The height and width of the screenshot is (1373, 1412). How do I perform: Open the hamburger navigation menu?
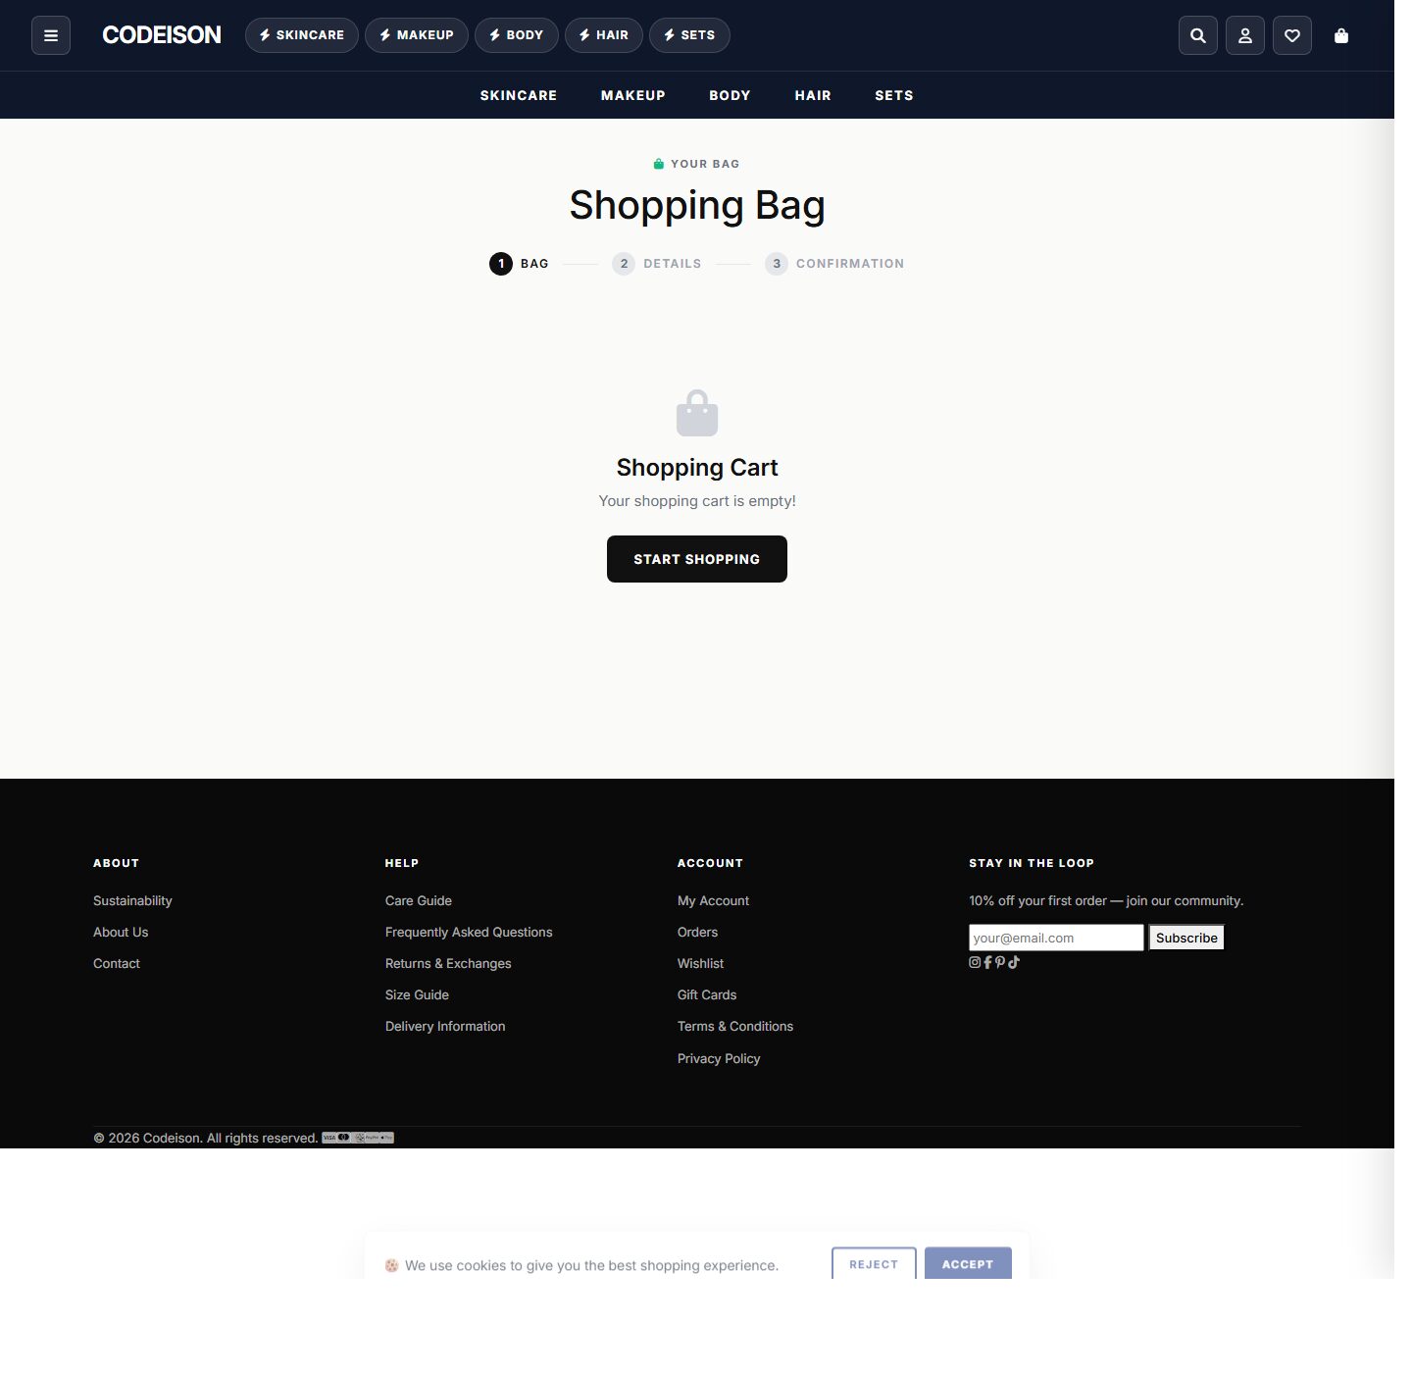coord(50,35)
